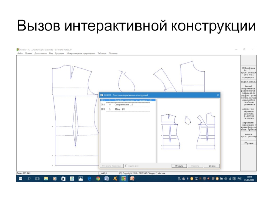
Task: Open the orange star-shaped taskbar icon
Action: [x=115, y=179]
